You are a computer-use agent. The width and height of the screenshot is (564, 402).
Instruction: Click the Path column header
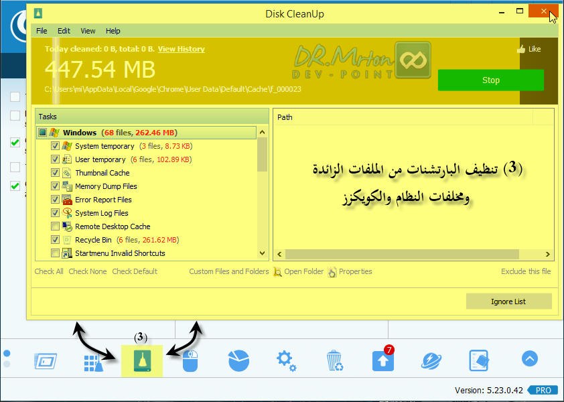click(x=403, y=117)
